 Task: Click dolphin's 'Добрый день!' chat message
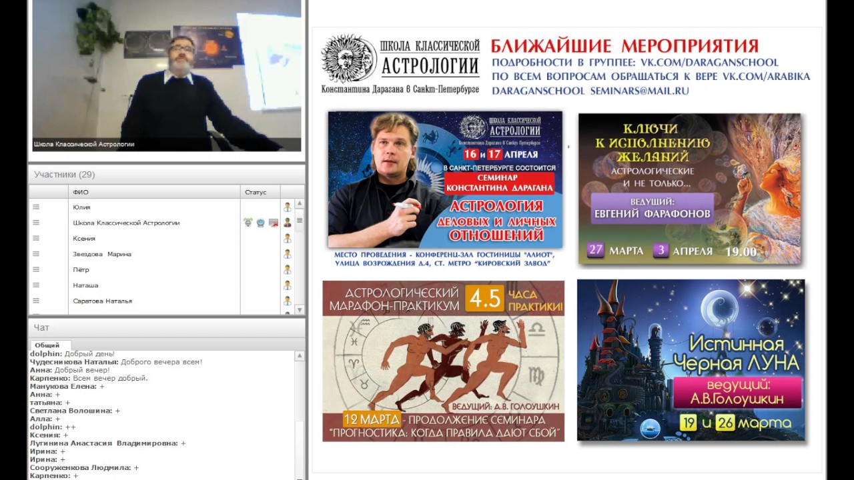[x=72, y=353]
